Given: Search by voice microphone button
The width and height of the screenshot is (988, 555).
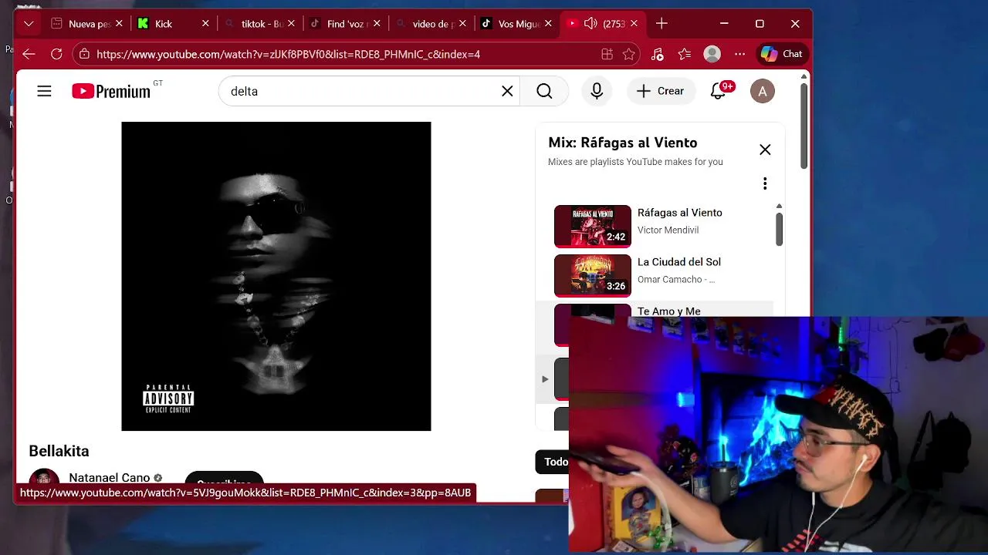Looking at the screenshot, I should click(597, 91).
